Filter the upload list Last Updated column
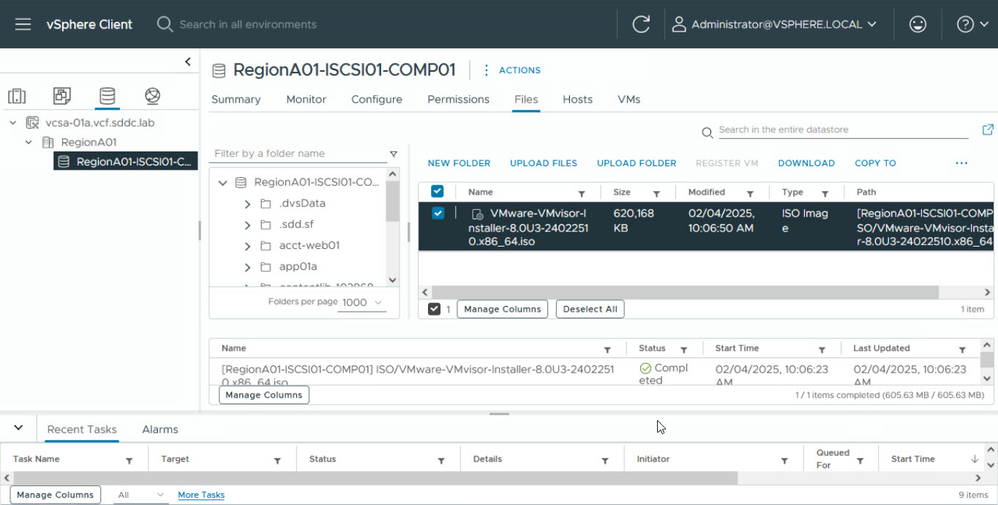 coord(962,350)
